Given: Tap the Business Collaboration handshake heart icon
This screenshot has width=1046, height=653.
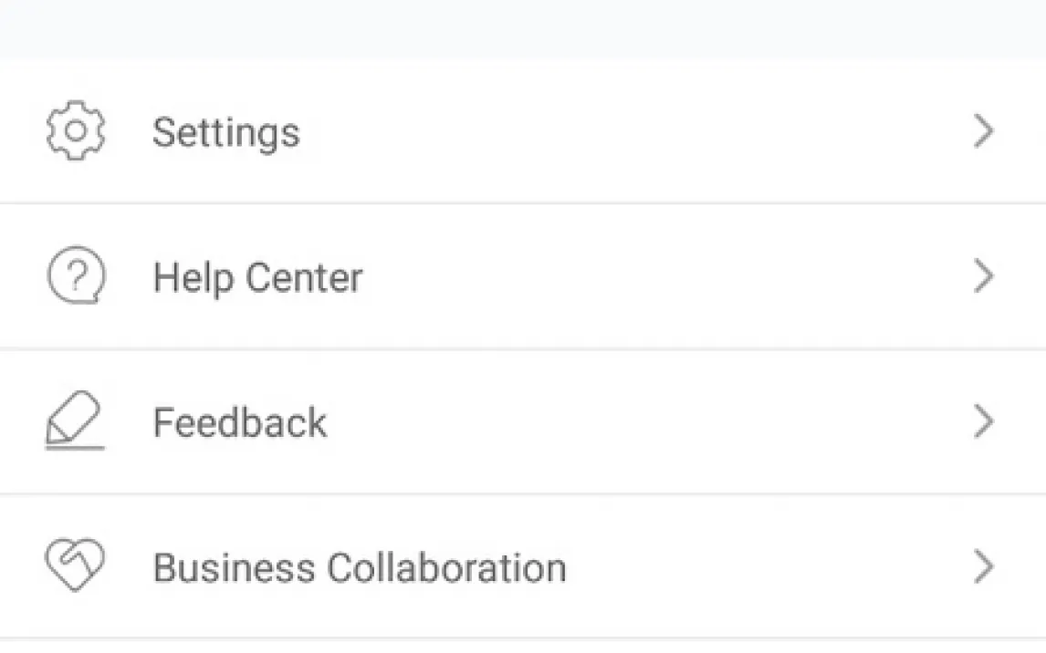Looking at the screenshot, I should [75, 567].
